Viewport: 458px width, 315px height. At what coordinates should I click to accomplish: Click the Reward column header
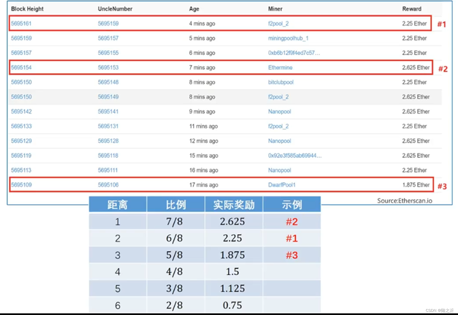(x=412, y=9)
